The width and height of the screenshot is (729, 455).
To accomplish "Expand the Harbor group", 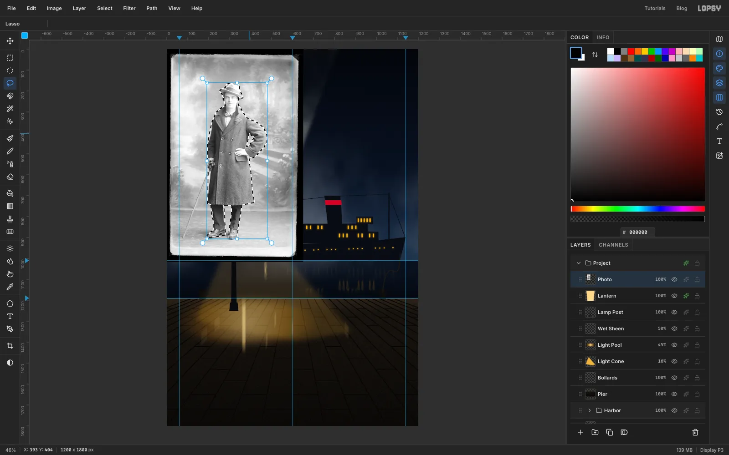I will pos(590,410).
